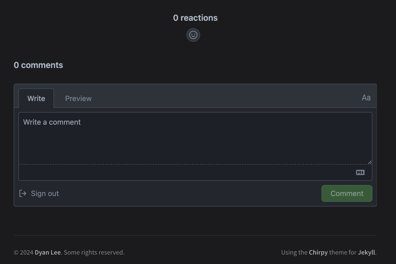Click the 0 reactions heading
Image resolution: width=396 pixels, height=264 pixels.
(195, 18)
